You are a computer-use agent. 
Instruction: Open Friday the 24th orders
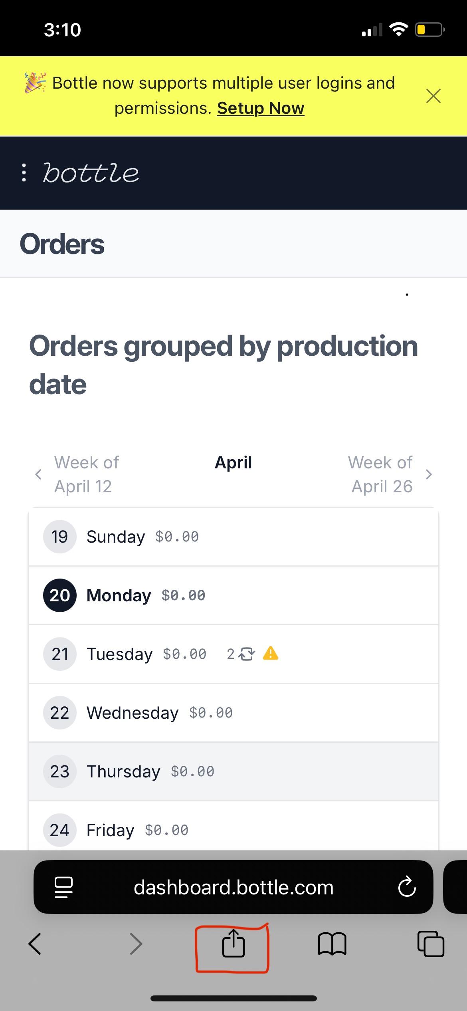tap(233, 830)
